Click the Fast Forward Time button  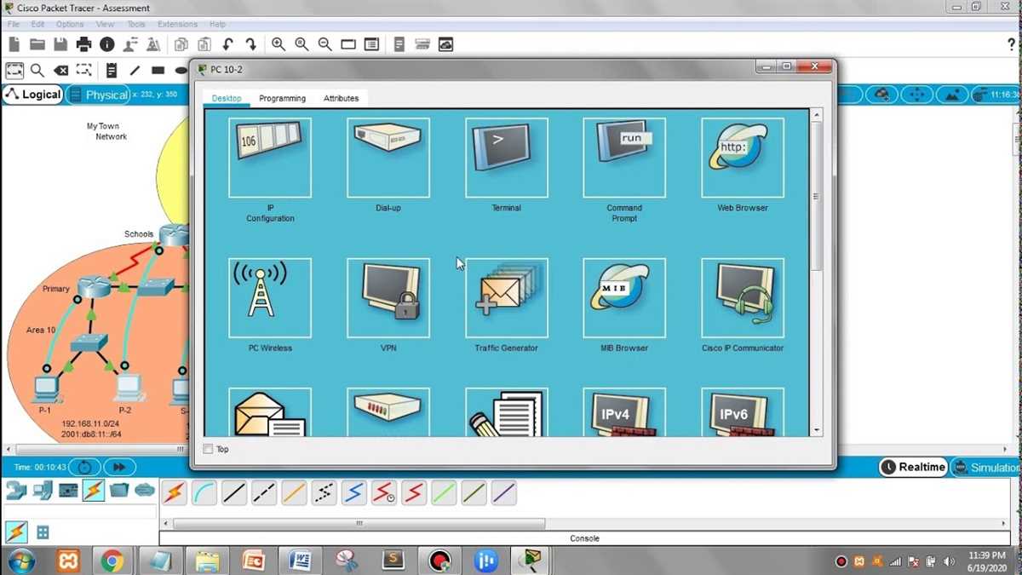pos(119,467)
